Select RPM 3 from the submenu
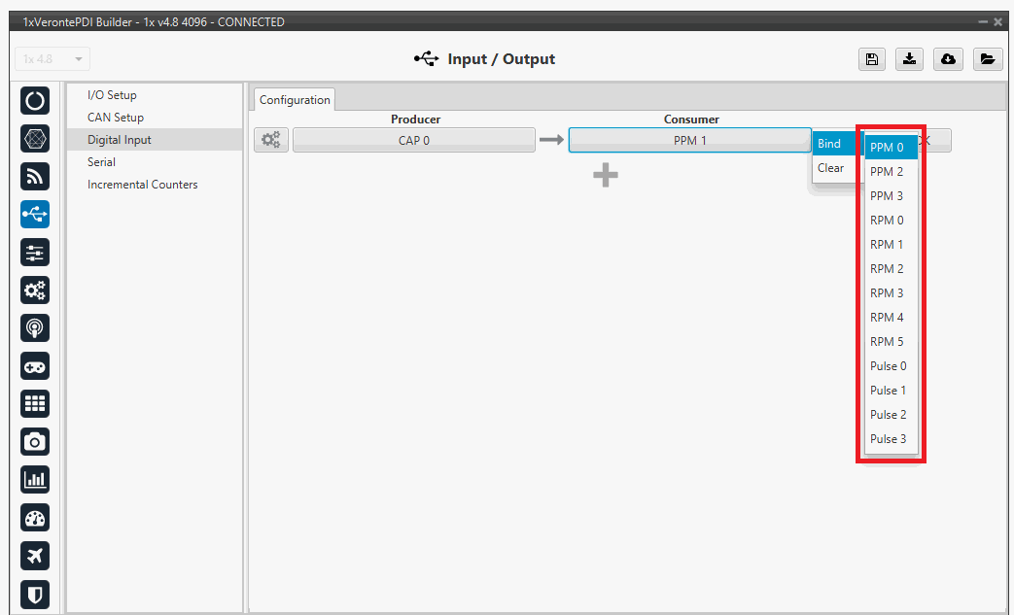The image size is (1014, 615). [892, 293]
